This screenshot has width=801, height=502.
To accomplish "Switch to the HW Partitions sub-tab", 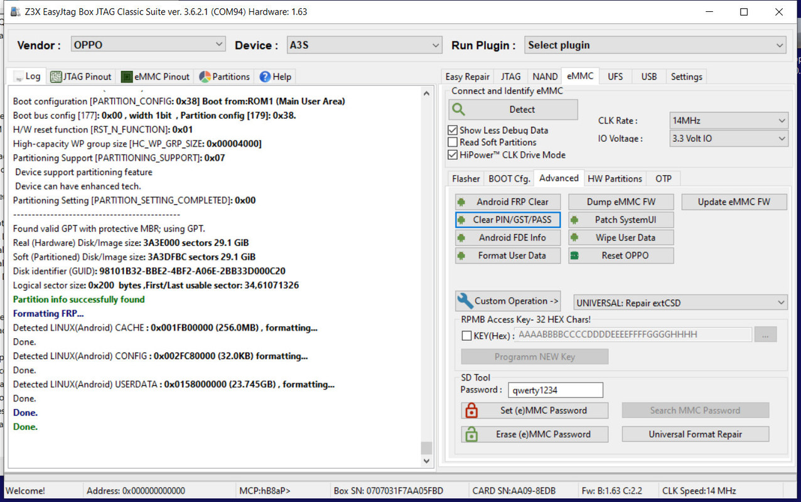I will click(x=615, y=179).
